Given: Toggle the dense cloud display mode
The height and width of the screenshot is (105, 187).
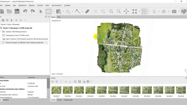Looking at the screenshot, I should point(144,11).
